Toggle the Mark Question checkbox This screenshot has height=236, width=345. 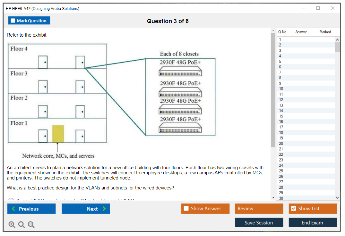pos(13,21)
